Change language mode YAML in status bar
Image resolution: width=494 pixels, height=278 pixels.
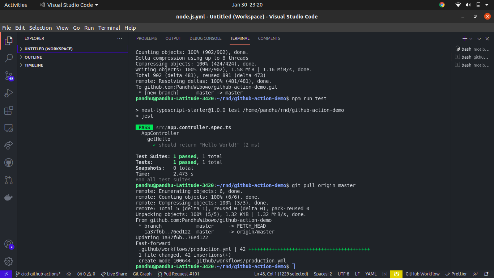pyautogui.click(x=371, y=274)
